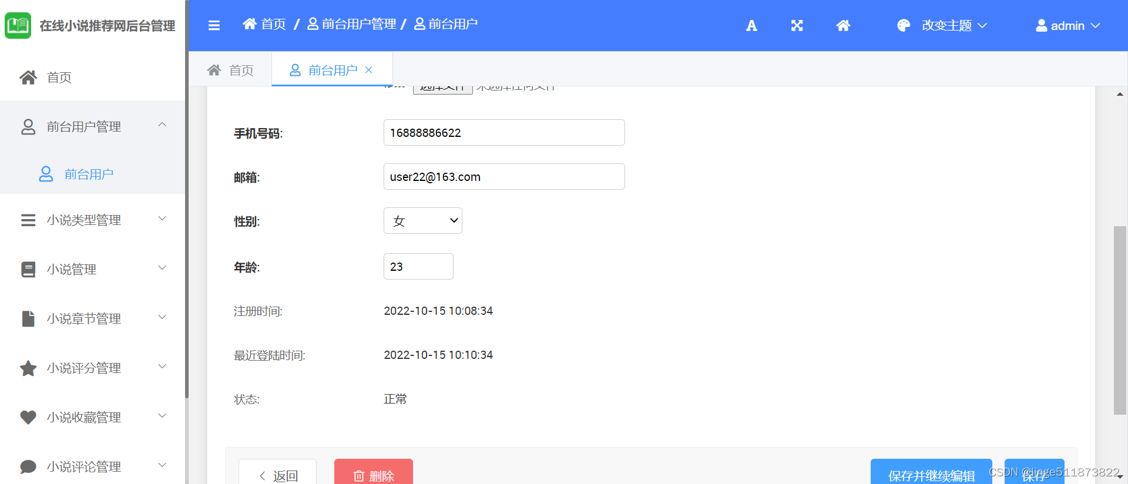
Task: Click the page vertical scrollbar thumb
Action: 1120,320
